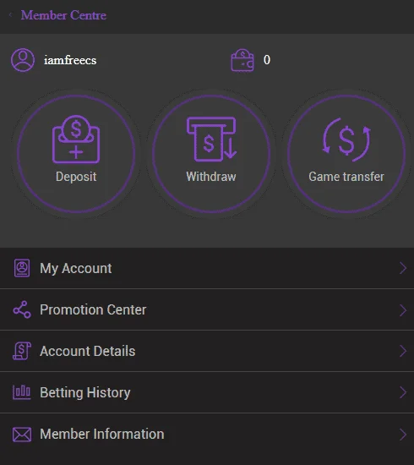
Task: Open Betting History menu row
Action: click(x=207, y=392)
